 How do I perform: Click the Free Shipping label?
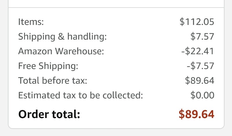coord(48,66)
